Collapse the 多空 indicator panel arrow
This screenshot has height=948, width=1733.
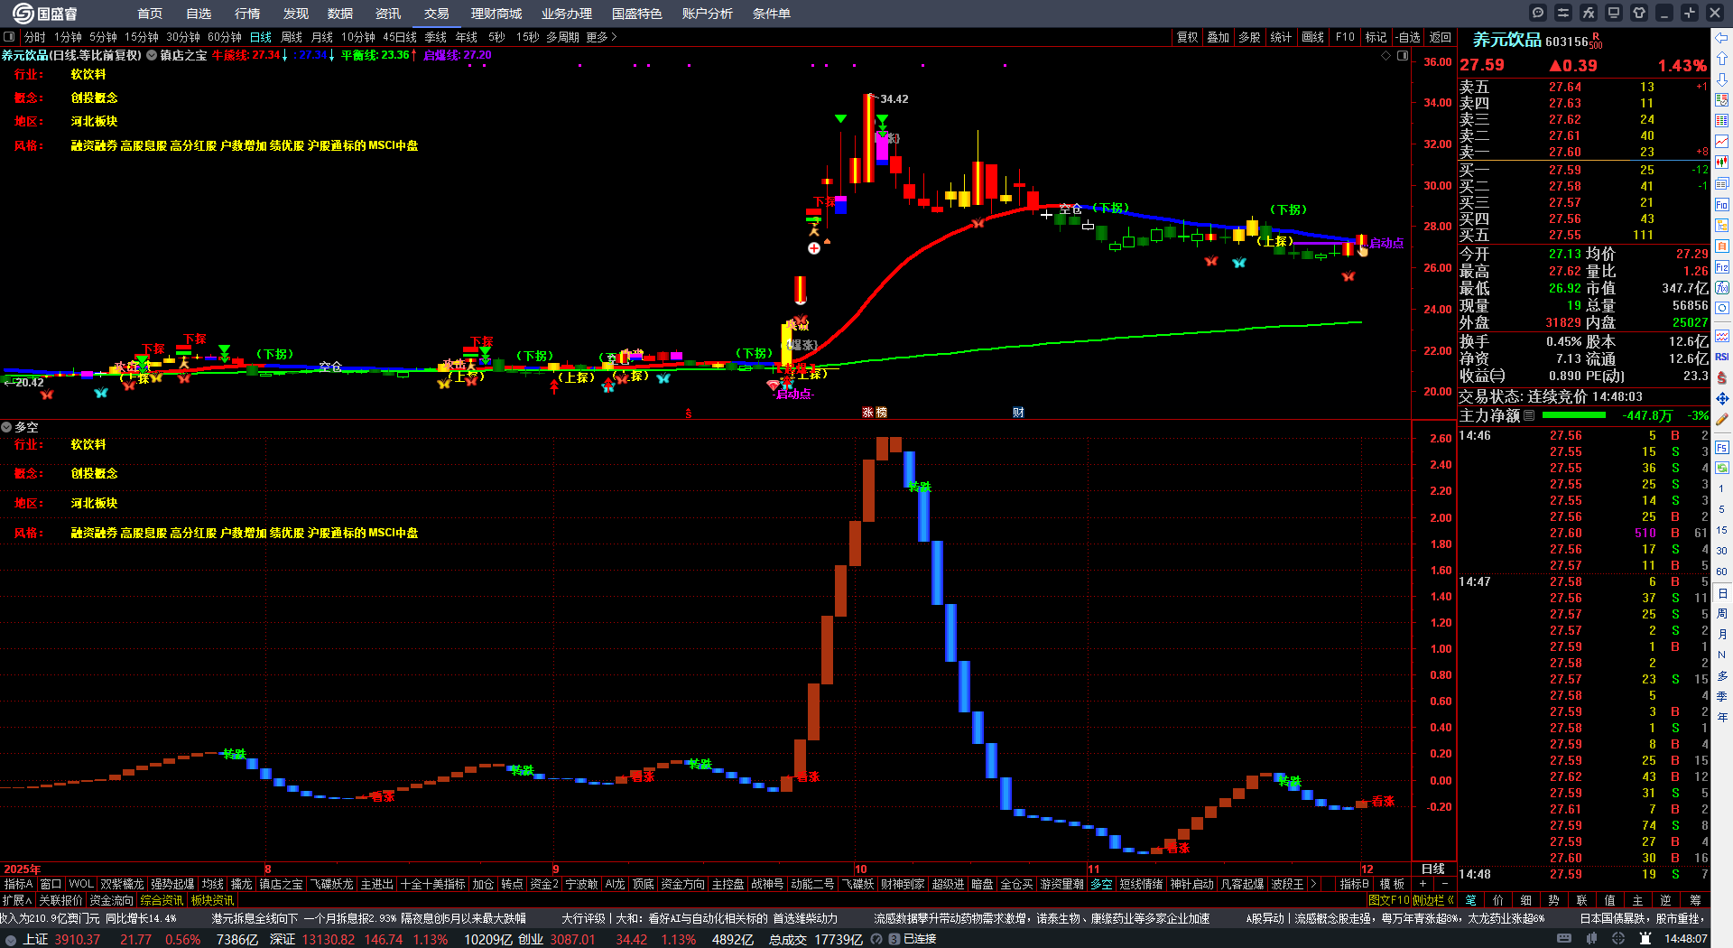(x=6, y=427)
